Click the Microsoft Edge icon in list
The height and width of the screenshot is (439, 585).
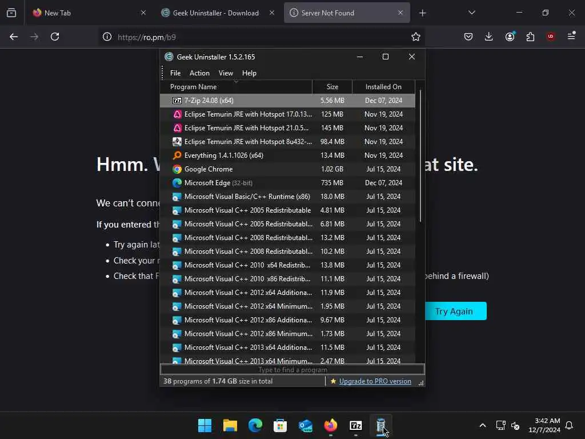177,183
